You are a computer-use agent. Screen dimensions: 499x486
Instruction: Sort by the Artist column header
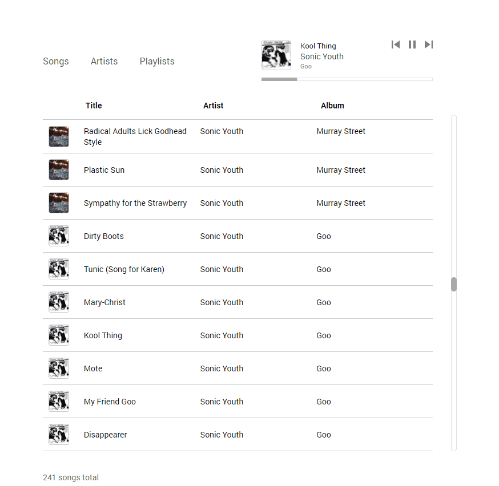pyautogui.click(x=213, y=106)
